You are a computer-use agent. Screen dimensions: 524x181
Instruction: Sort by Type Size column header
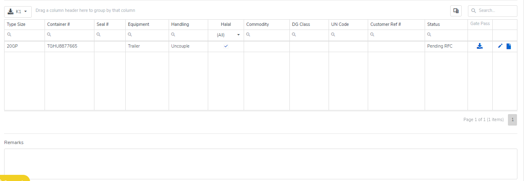click(x=16, y=24)
